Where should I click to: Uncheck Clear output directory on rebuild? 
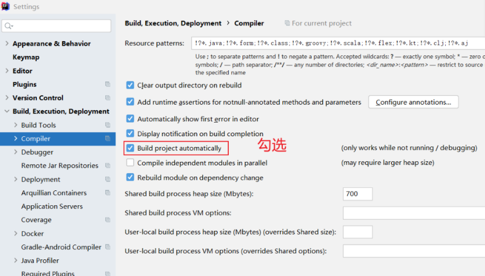coord(130,86)
